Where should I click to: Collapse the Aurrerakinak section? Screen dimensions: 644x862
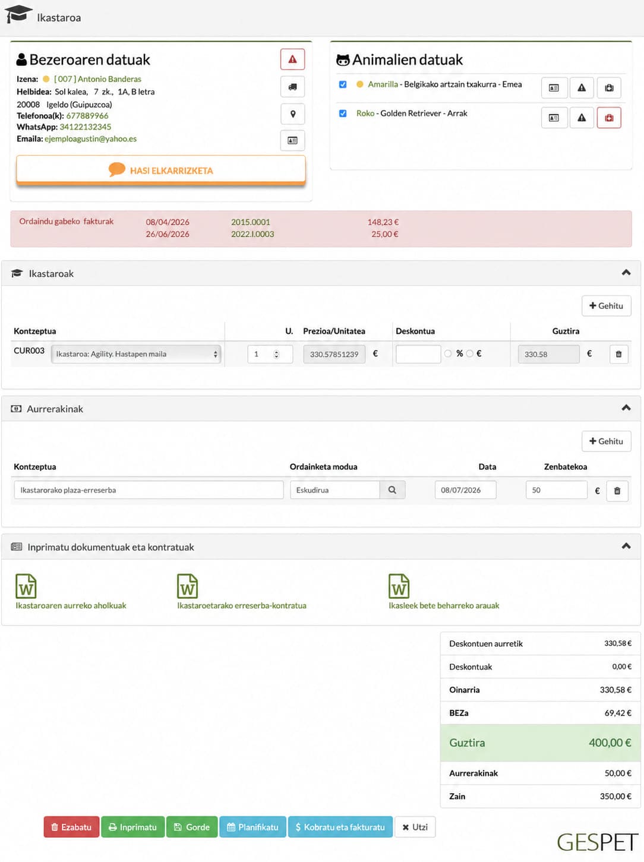coord(626,408)
